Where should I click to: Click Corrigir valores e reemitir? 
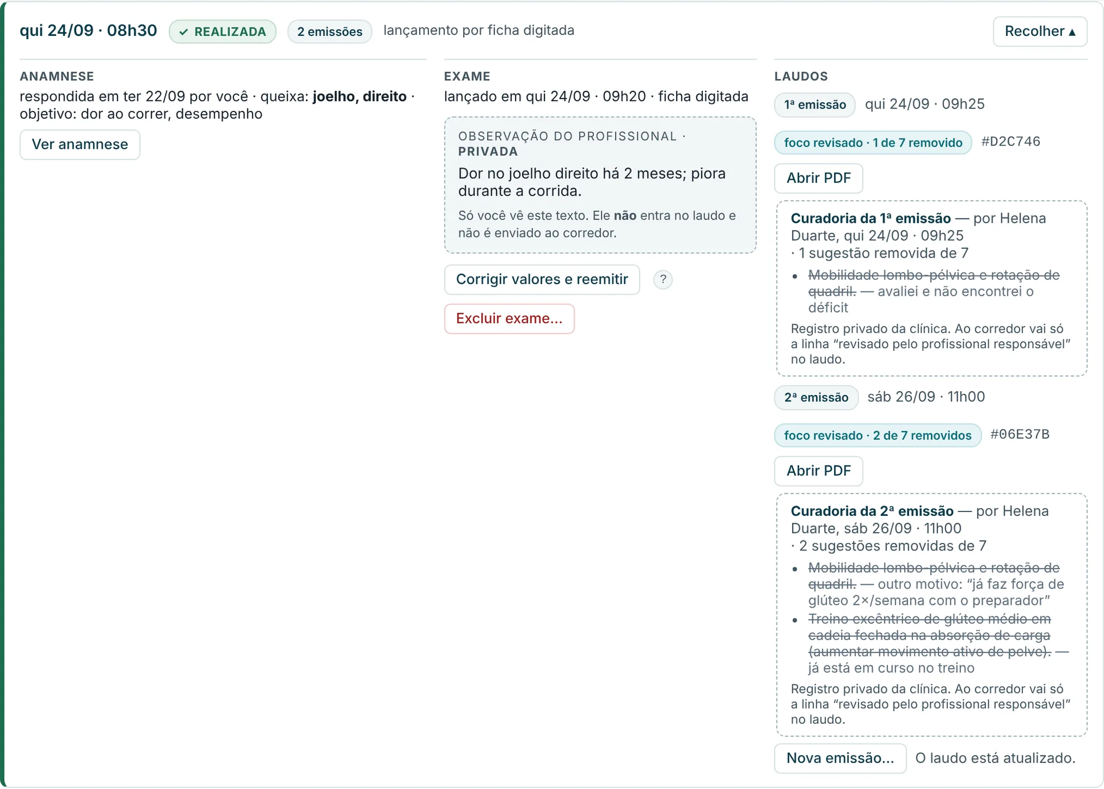pos(542,280)
